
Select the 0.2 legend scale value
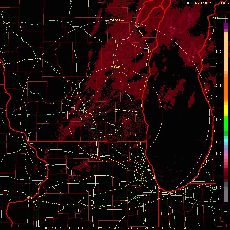[218, 165]
